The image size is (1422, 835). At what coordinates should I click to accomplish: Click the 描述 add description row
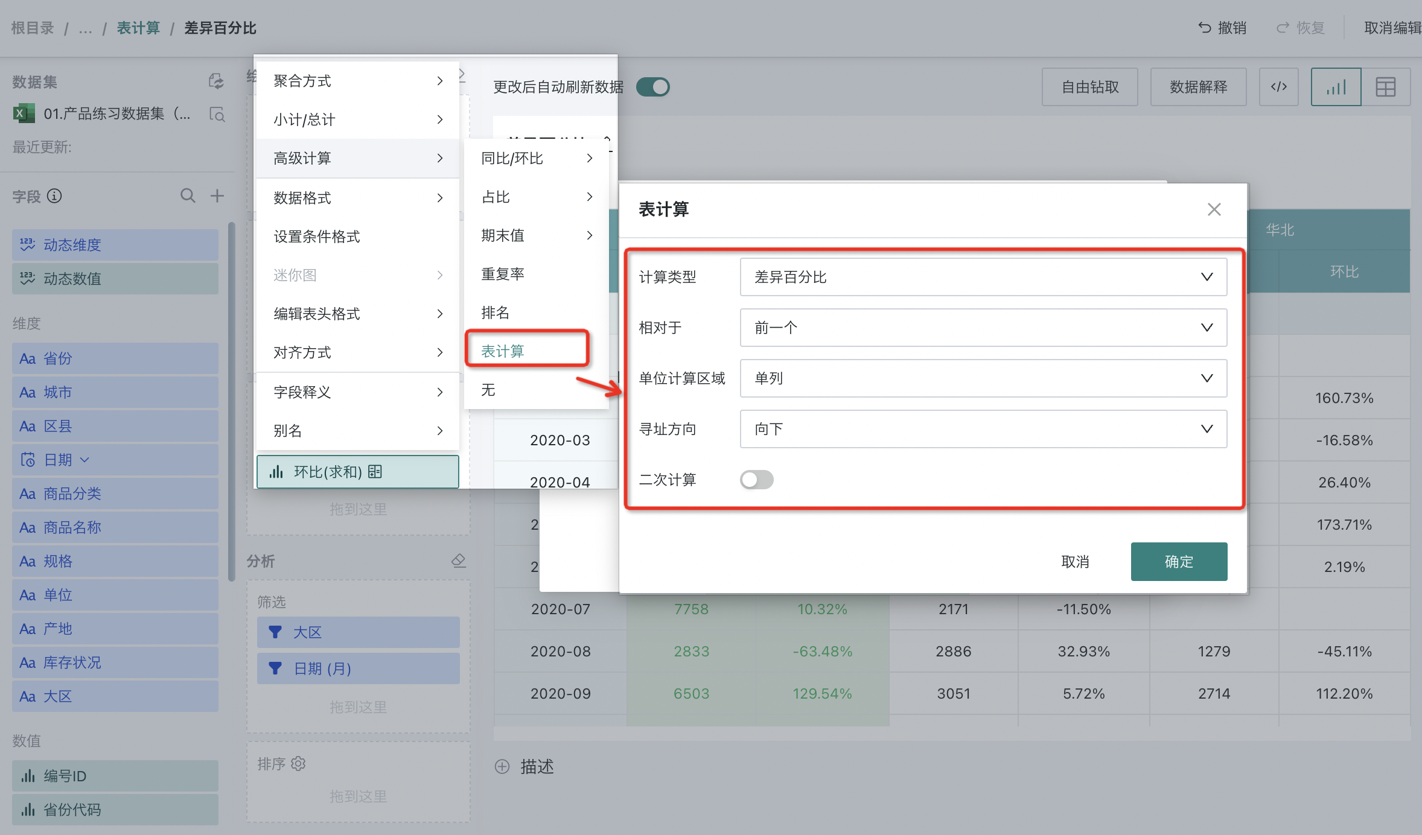coord(524,766)
